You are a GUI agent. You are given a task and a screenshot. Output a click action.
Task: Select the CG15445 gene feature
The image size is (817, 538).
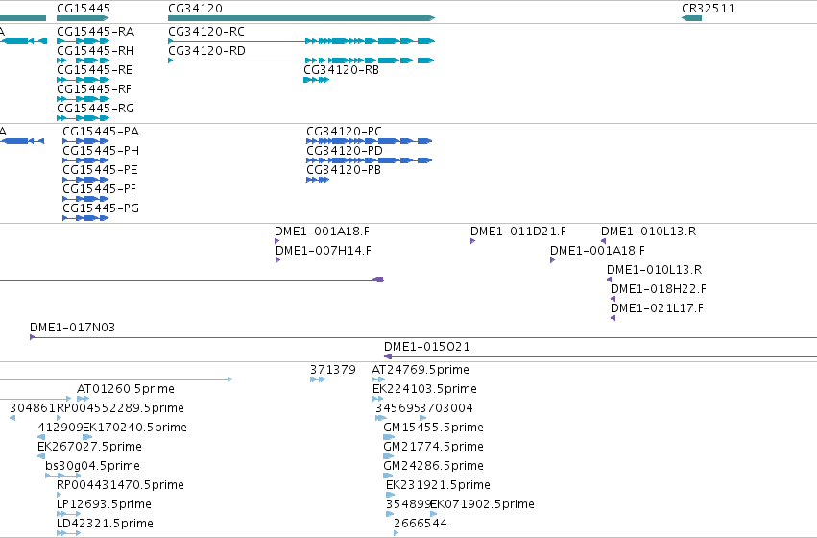coord(83,18)
